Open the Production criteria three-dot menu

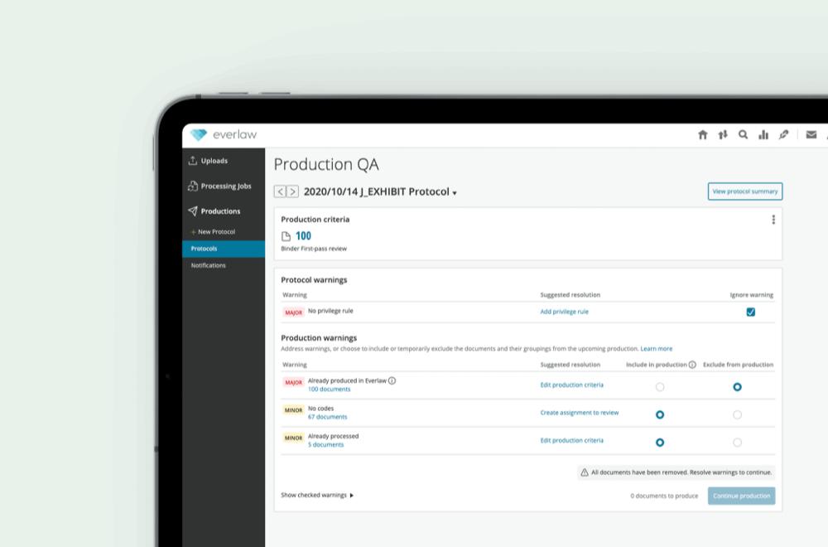[x=773, y=220]
